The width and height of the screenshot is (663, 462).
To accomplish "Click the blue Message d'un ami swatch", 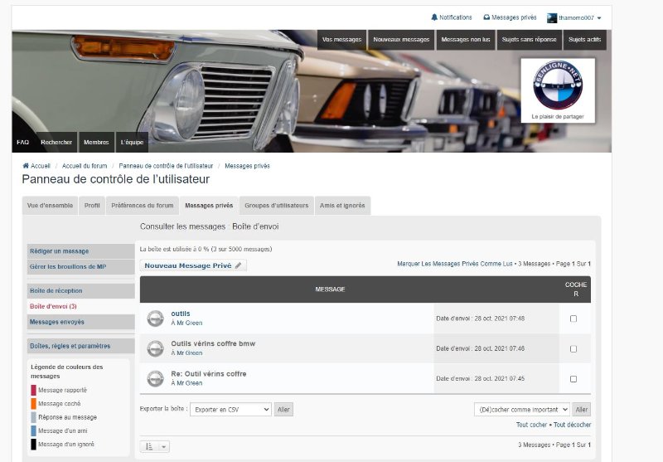I will click(x=33, y=430).
